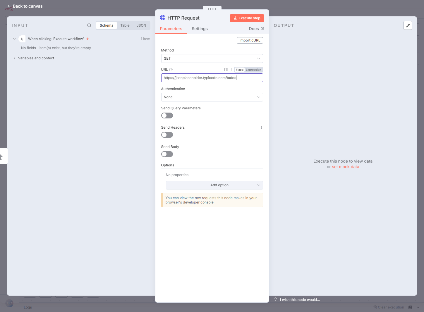The image size is (424, 312).
Task: Click the lightbulb icon near 'I wish this node would'
Action: 276,299
